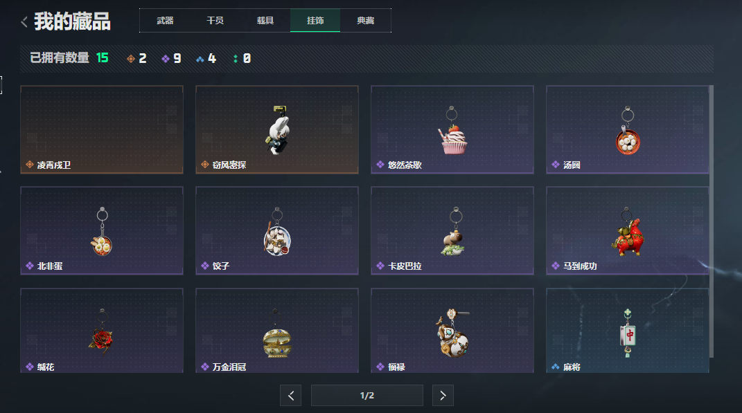Pick the 马到成功 red horse charm
Viewport: 742px width, 413px height.
[628, 230]
